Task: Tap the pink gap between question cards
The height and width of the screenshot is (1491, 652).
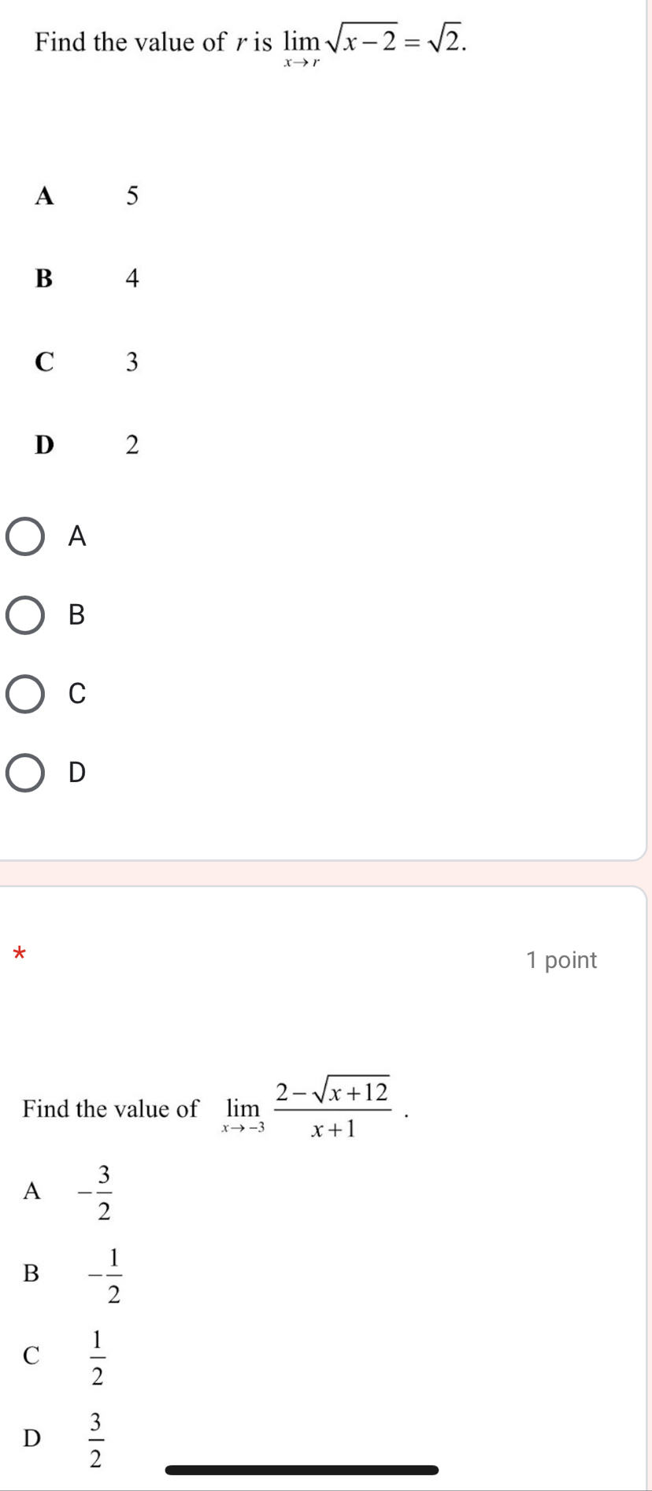Action: pos(323,873)
